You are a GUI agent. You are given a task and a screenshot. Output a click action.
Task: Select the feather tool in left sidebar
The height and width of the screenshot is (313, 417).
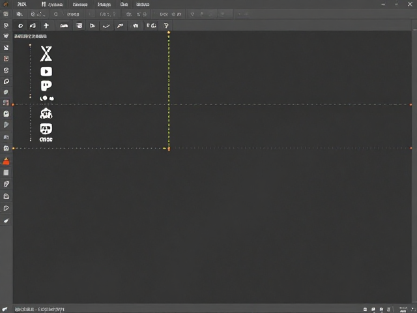[6, 220]
